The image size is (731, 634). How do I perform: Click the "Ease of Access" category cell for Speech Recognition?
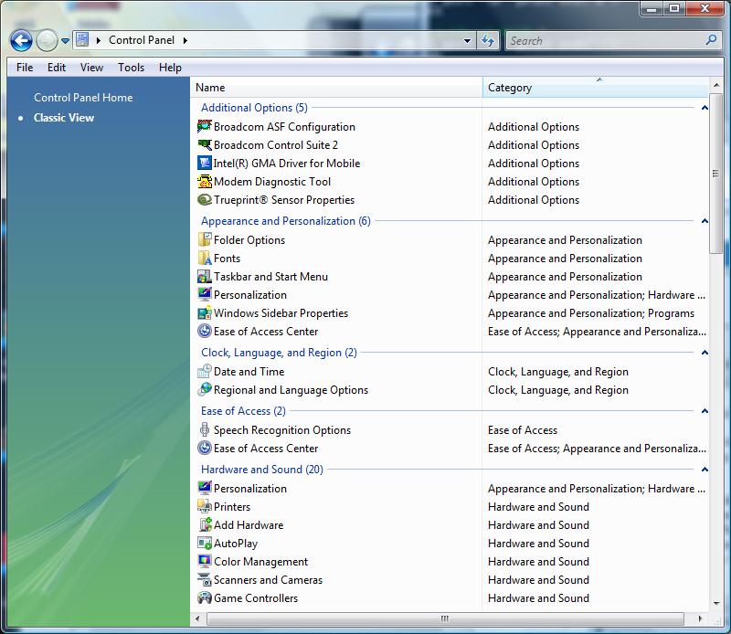pyautogui.click(x=523, y=429)
